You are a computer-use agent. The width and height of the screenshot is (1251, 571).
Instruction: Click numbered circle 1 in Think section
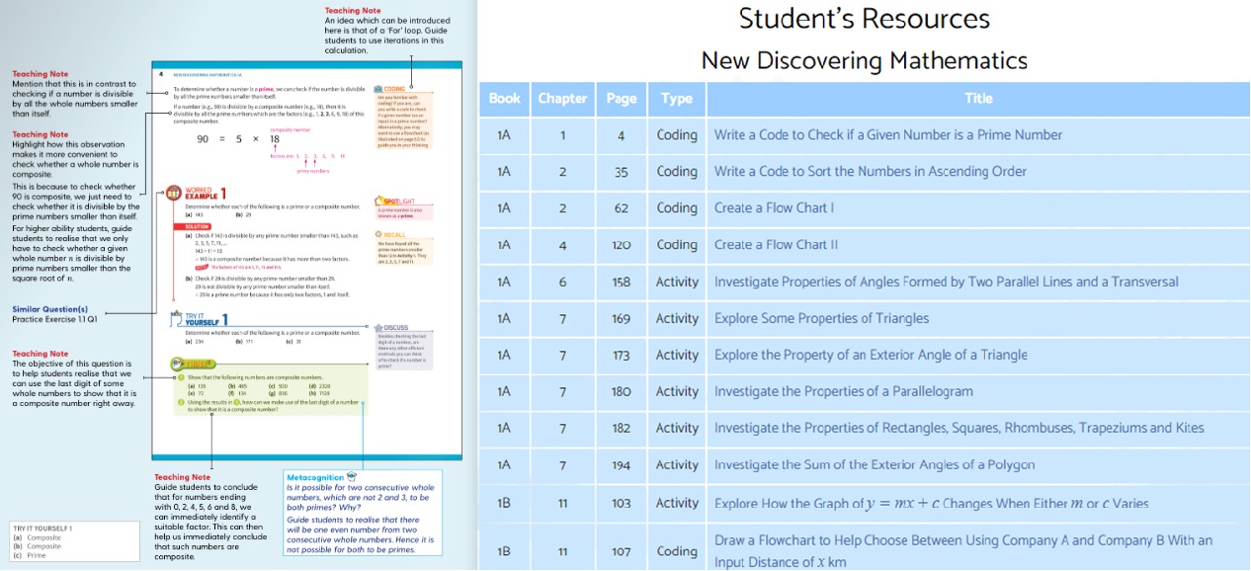[181, 376]
